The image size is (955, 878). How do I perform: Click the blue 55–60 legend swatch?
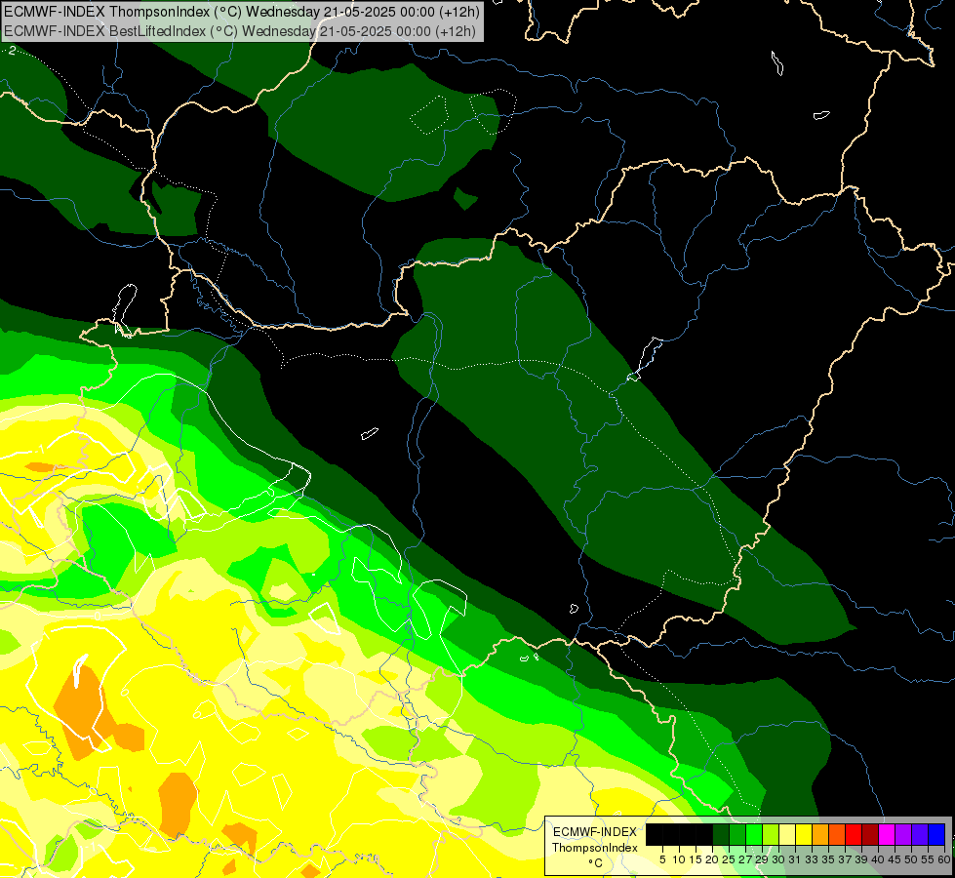pos(936,834)
